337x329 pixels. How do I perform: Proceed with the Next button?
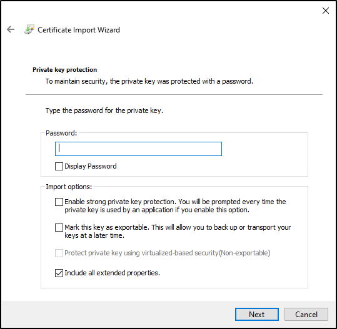click(257, 315)
